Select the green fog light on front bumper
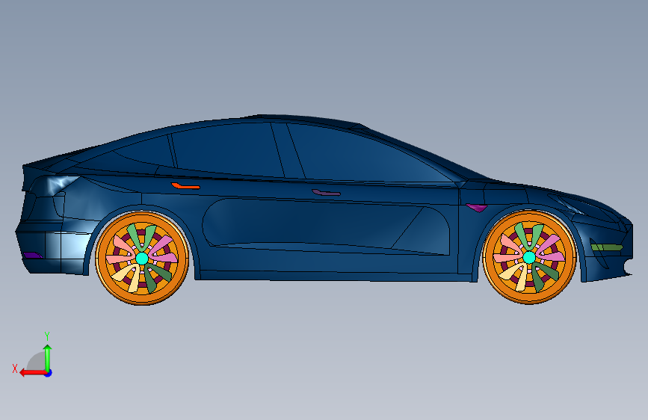The width and height of the screenshot is (648, 420). click(607, 247)
